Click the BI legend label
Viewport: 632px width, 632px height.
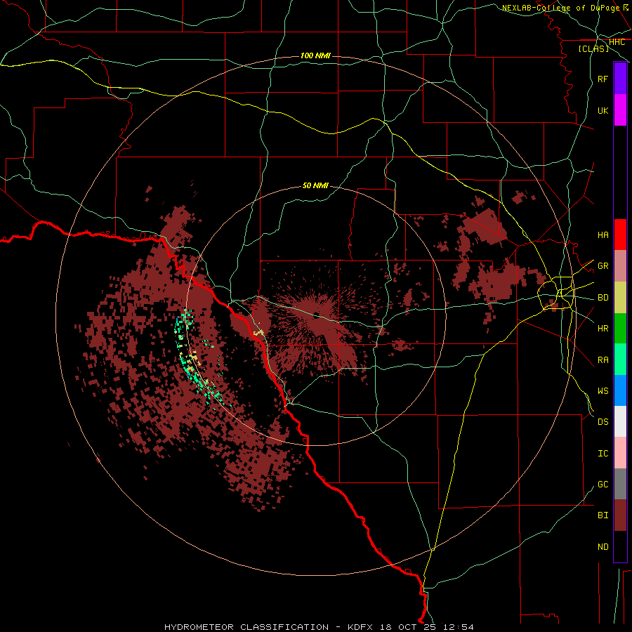point(603,515)
